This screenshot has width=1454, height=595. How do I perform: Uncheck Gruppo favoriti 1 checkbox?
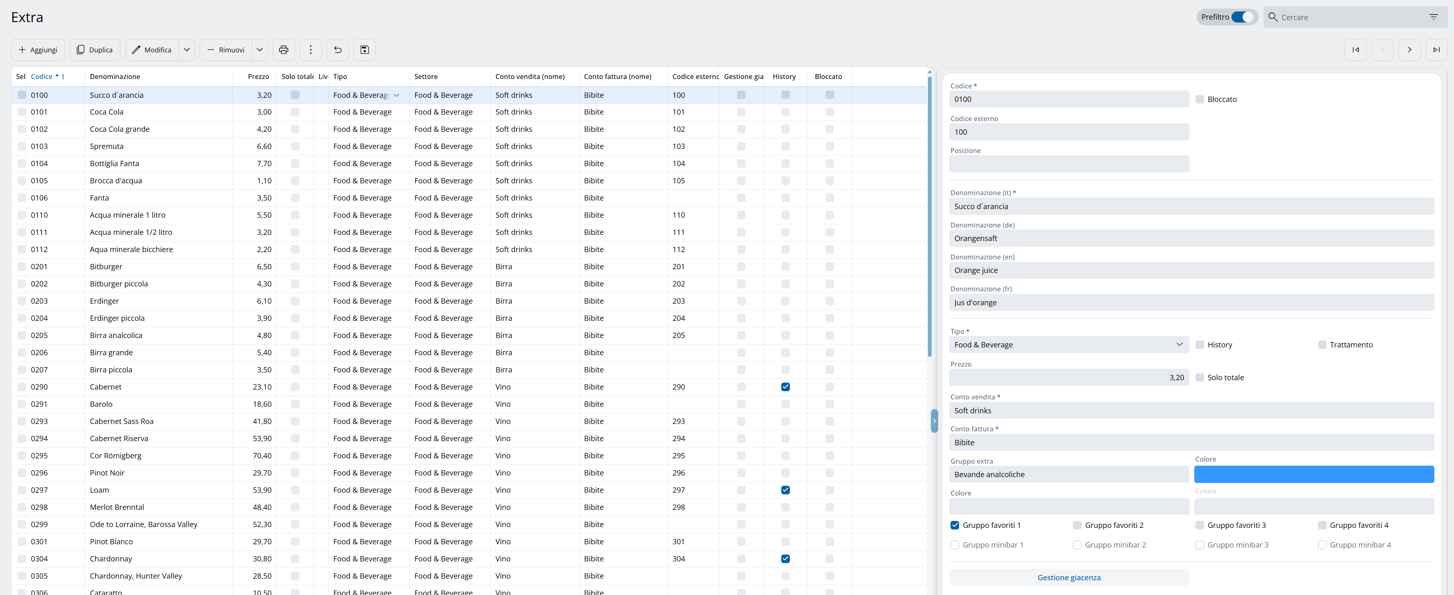(955, 525)
